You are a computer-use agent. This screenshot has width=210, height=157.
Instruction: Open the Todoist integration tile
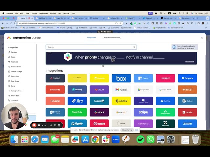[x=187, y=112]
